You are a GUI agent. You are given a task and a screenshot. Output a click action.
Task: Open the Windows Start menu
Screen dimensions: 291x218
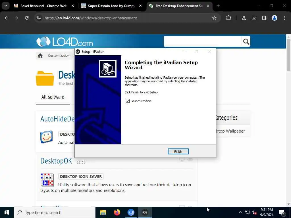[7, 212]
